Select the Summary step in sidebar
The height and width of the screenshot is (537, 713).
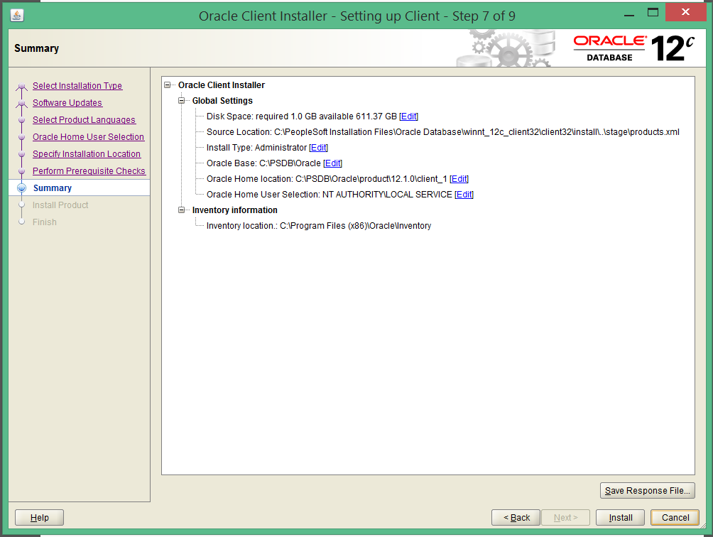[53, 188]
